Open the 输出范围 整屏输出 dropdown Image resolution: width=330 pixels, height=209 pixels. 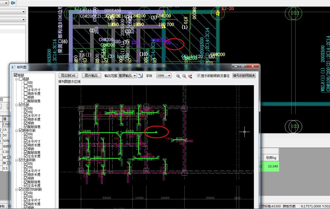tap(127, 76)
